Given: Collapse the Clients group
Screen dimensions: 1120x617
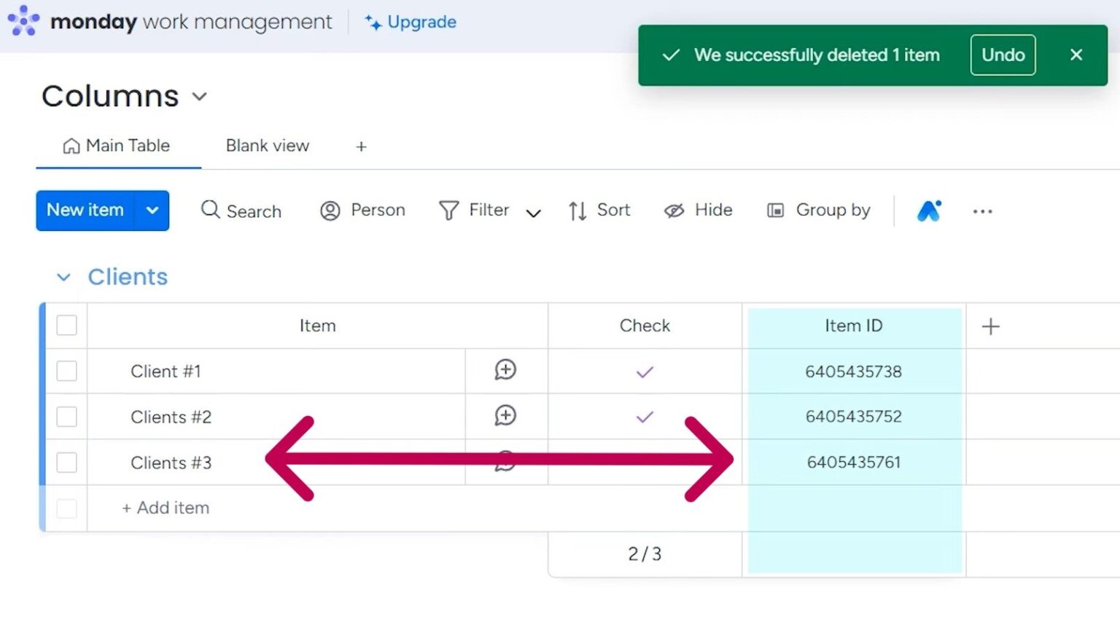Looking at the screenshot, I should click(63, 278).
